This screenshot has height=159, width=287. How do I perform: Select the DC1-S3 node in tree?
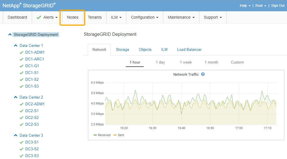click(x=32, y=86)
